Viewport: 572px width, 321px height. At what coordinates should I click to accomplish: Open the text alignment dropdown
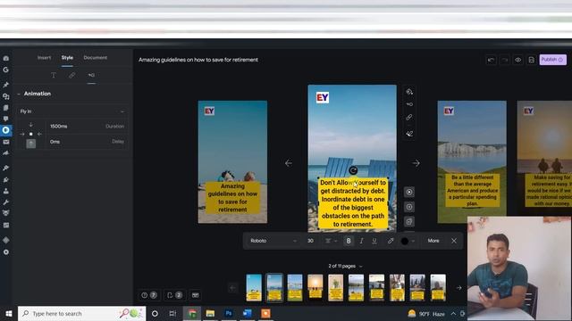[331, 241]
